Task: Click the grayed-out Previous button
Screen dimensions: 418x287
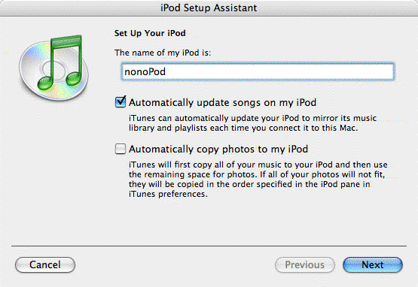Action: click(x=305, y=264)
